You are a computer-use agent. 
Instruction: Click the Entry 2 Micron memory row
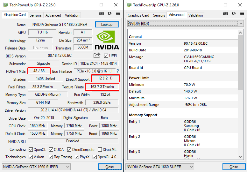pos(183,141)
